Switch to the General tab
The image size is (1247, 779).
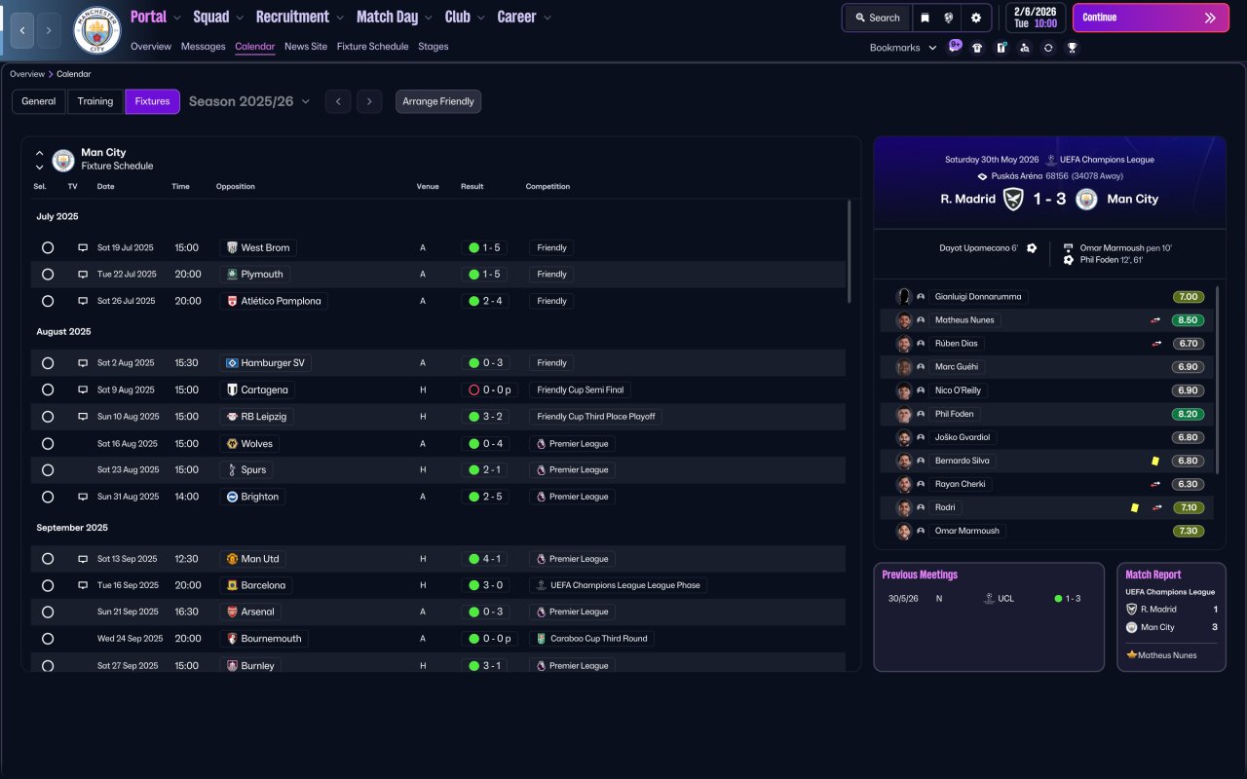39,101
